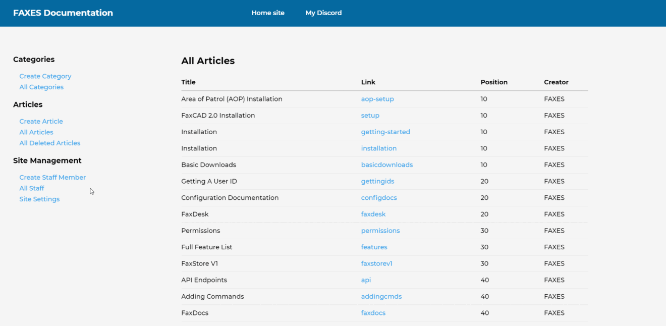The image size is (666, 326).
Task: View All Deleted Articles
Action: (50, 143)
